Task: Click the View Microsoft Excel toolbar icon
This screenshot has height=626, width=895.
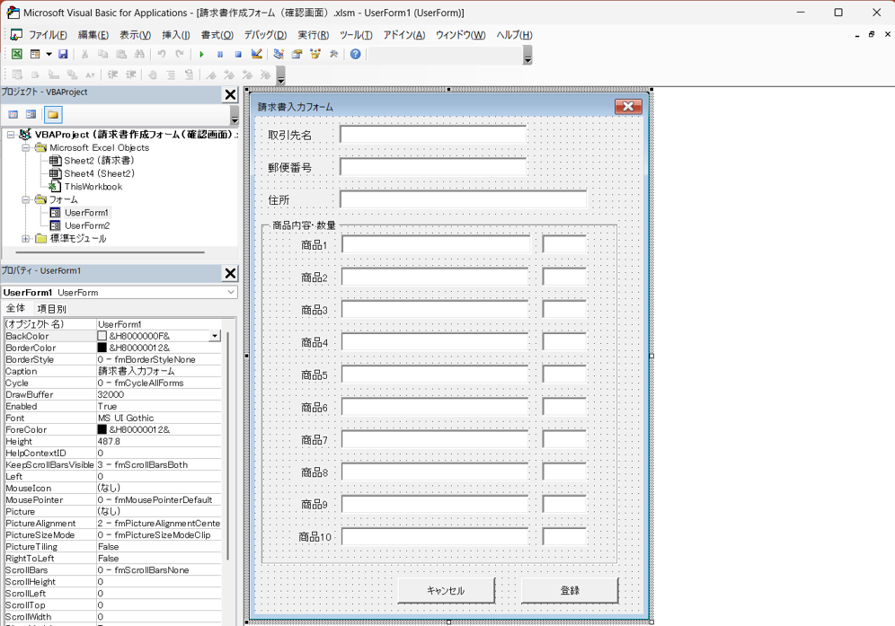Action: point(16,54)
